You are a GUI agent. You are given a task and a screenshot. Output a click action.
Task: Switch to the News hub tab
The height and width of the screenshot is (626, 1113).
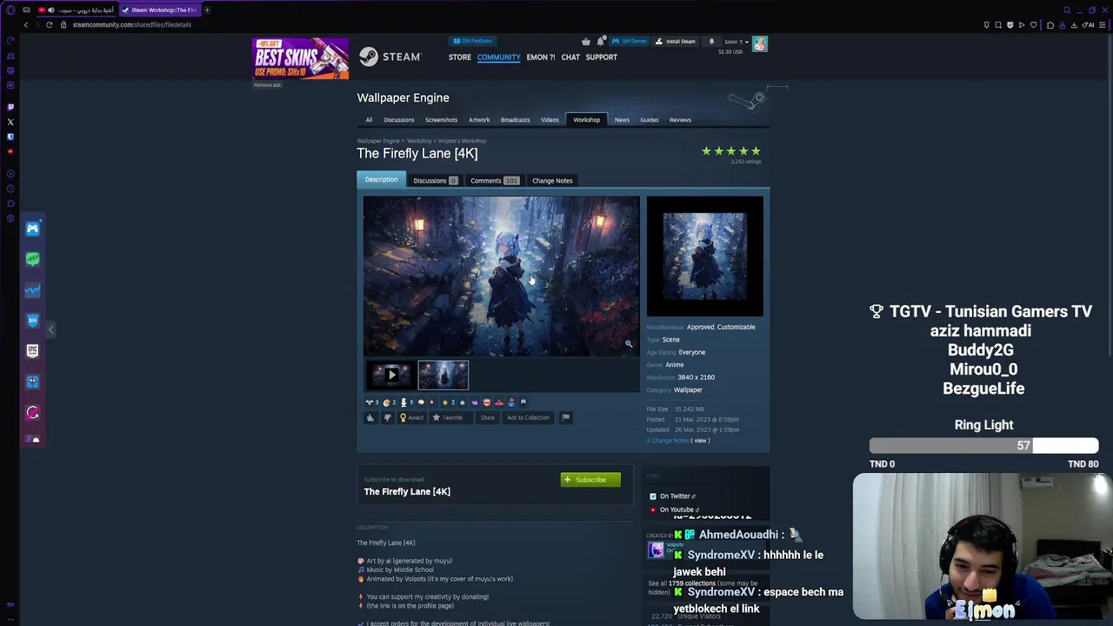tap(622, 120)
